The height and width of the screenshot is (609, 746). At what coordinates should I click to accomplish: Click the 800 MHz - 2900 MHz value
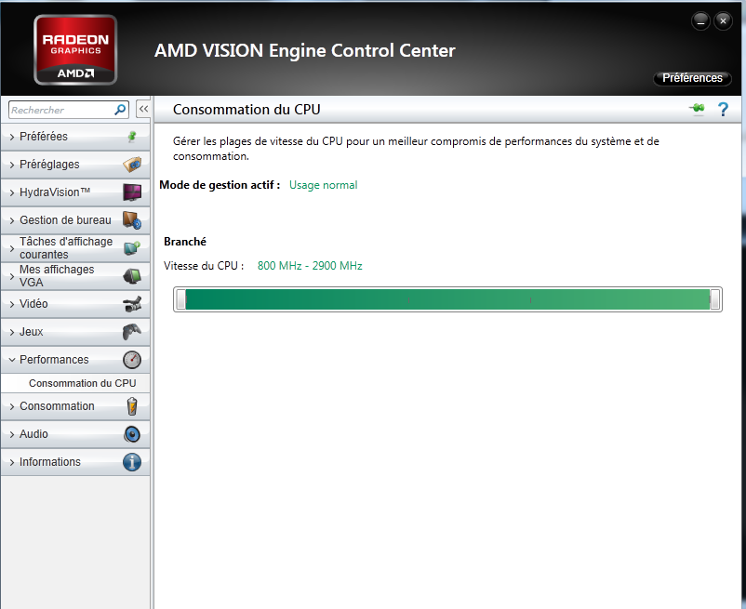310,266
